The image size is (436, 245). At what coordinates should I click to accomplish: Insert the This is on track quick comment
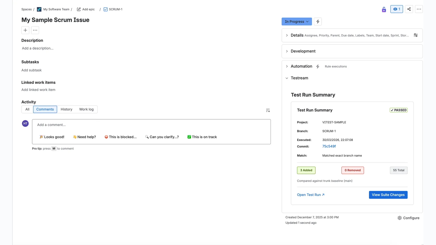click(202, 137)
